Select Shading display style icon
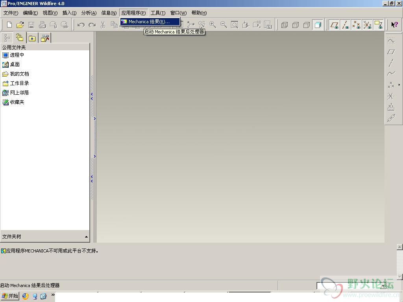 tap(318, 25)
